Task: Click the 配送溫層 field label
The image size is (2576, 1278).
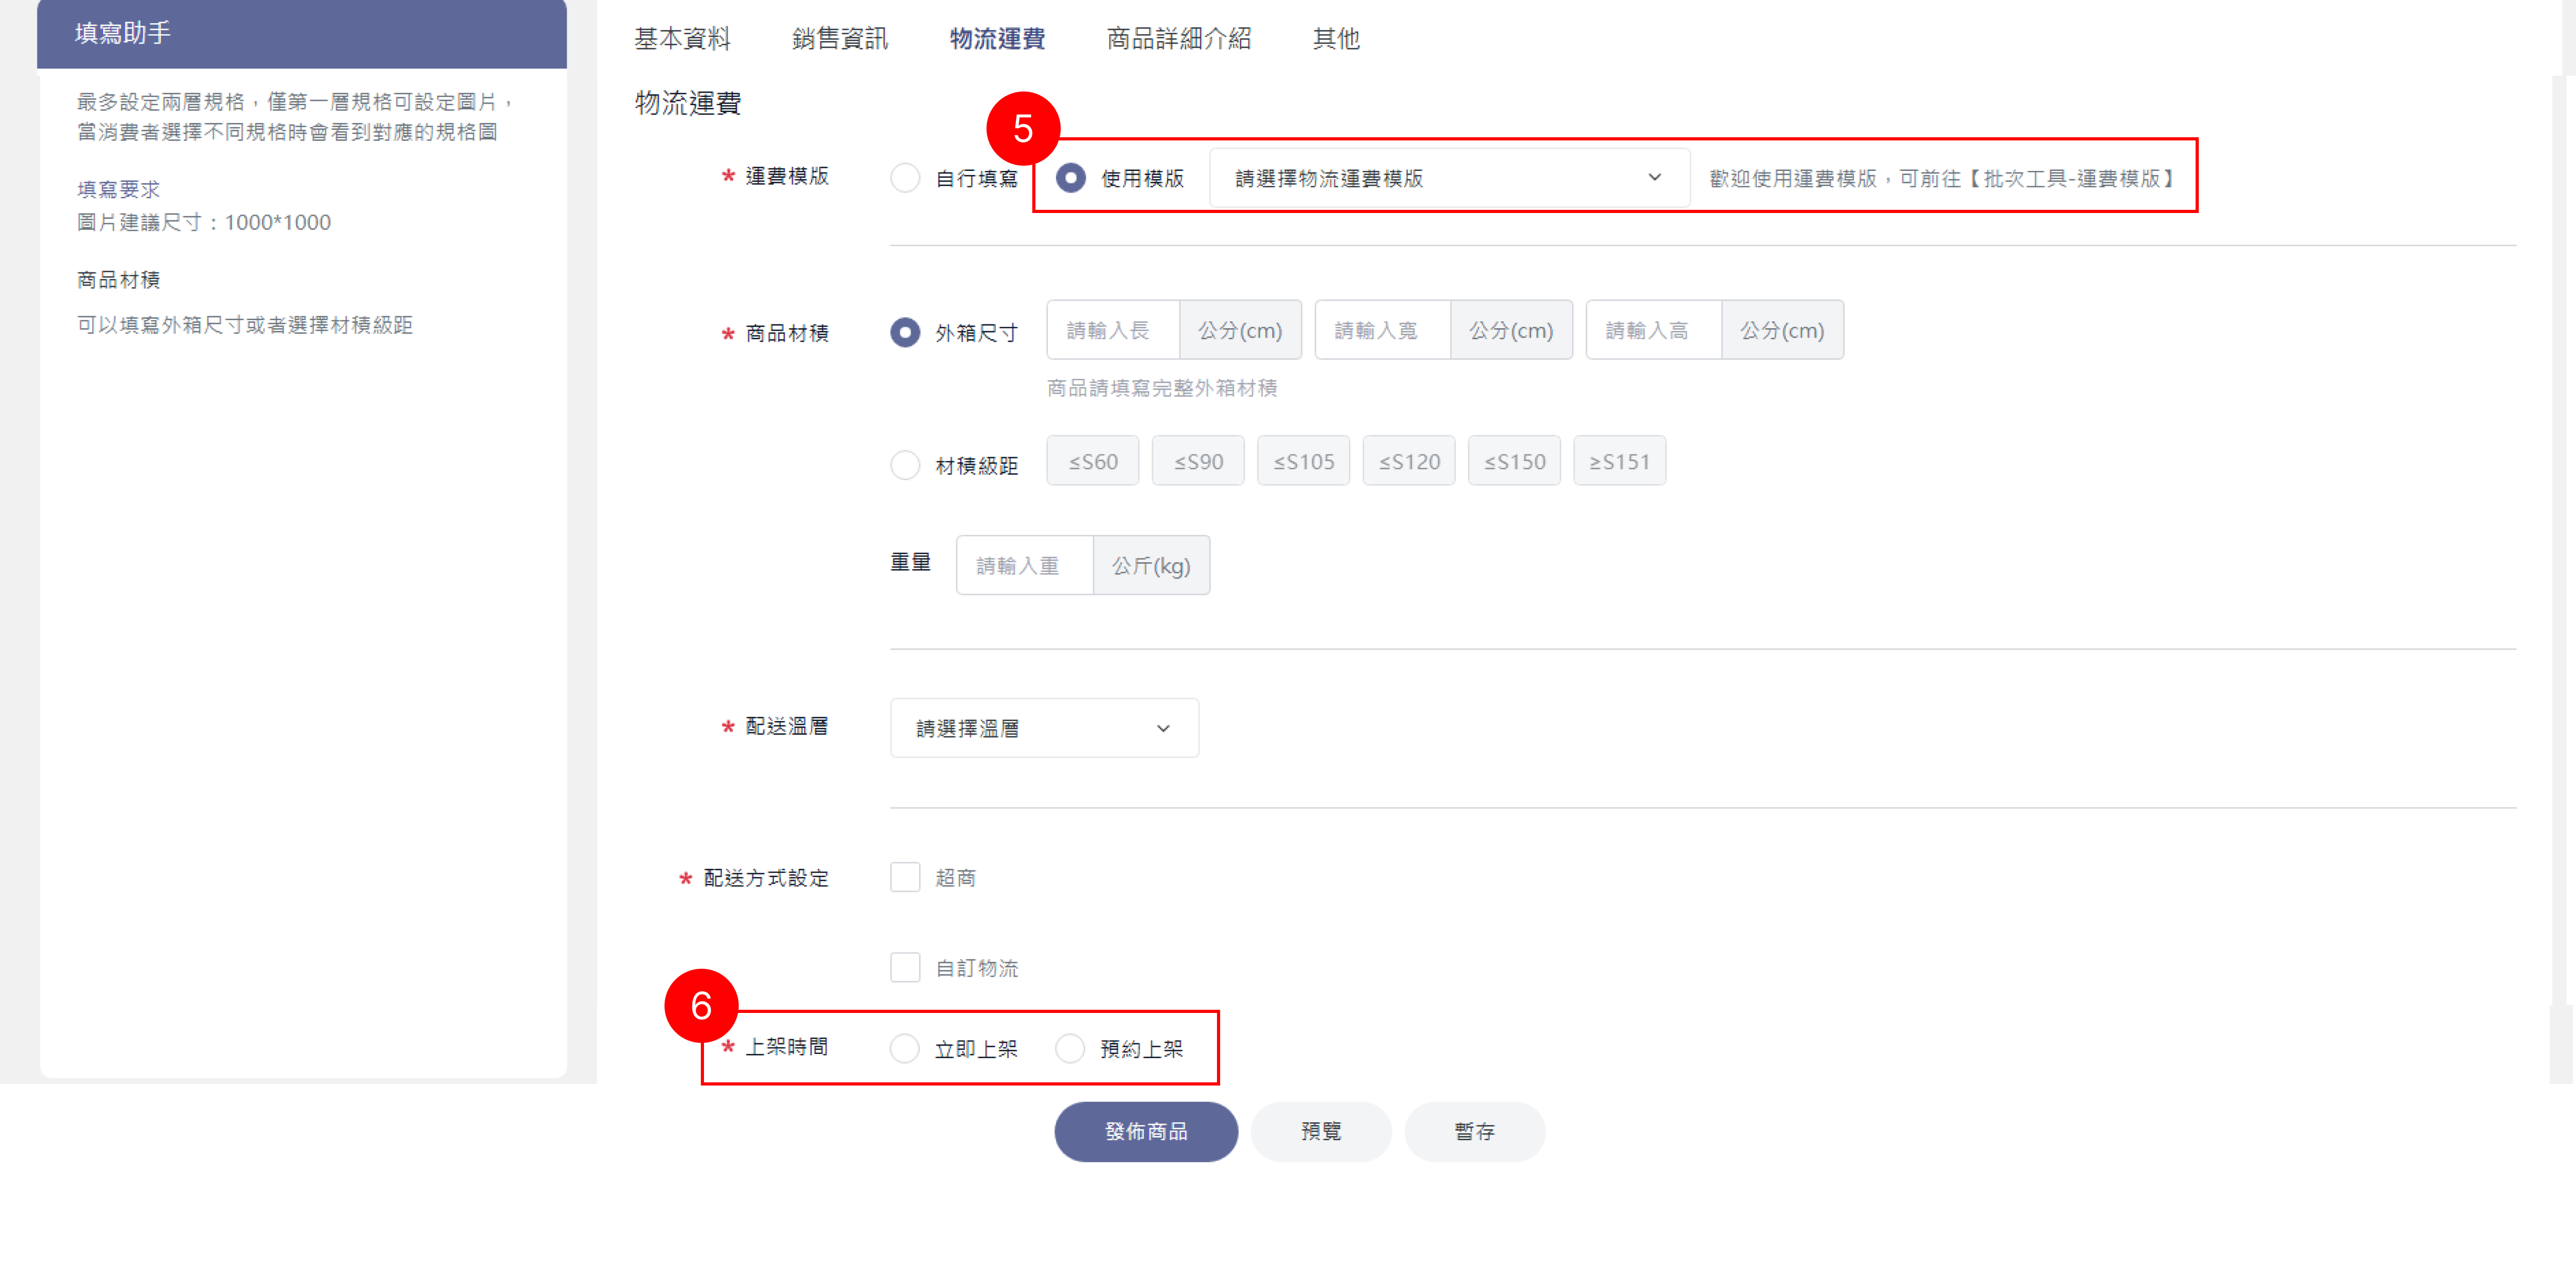Action: (787, 726)
